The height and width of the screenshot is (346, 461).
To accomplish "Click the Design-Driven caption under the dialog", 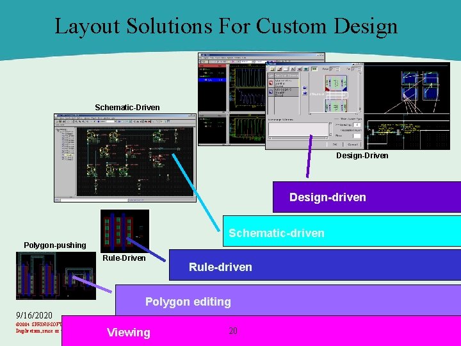I will click(362, 155).
